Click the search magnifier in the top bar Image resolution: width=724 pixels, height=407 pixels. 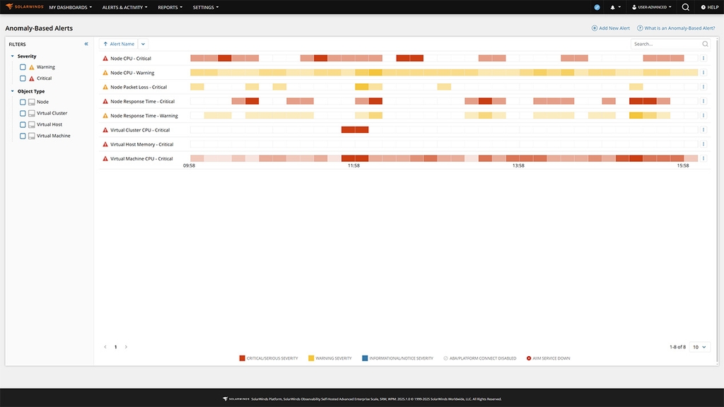tap(684, 6)
